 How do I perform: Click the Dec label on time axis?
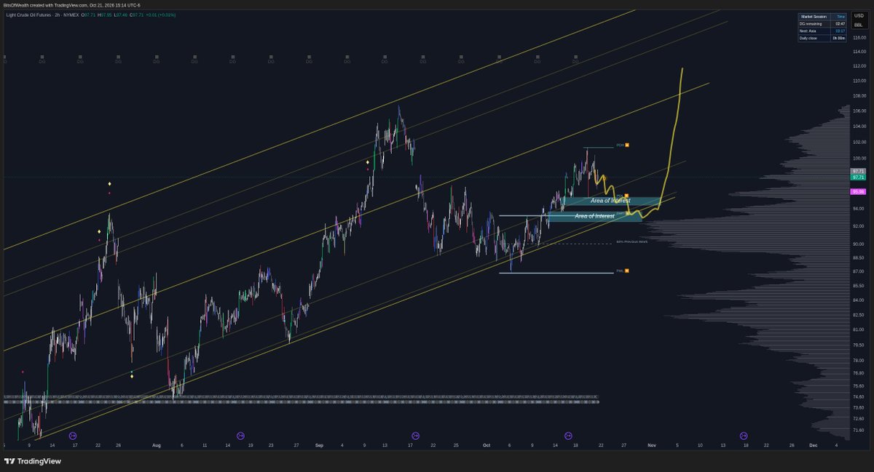pos(813,444)
